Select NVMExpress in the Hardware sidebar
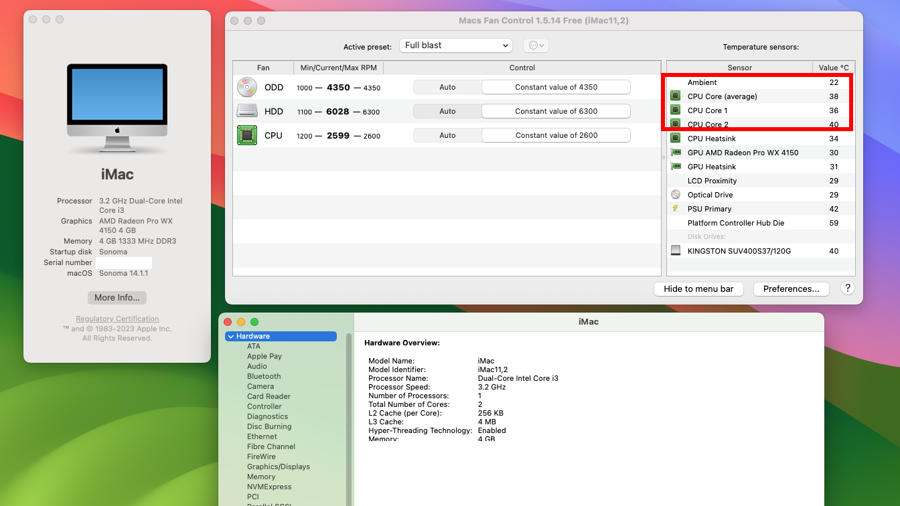 click(269, 487)
